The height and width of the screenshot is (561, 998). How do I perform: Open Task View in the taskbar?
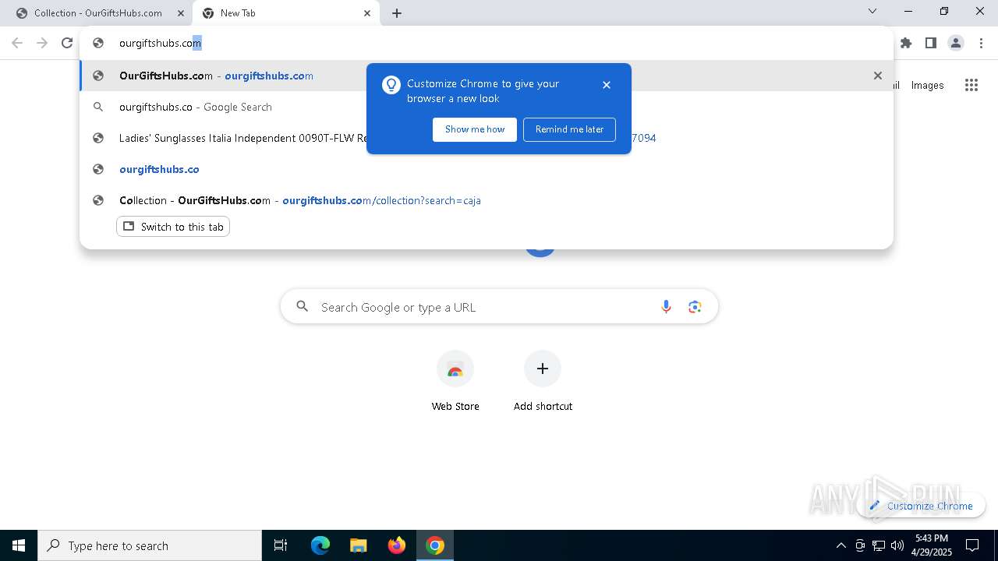281,545
